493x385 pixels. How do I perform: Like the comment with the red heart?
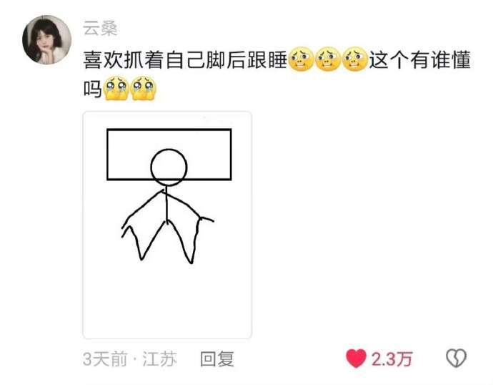coord(356,359)
